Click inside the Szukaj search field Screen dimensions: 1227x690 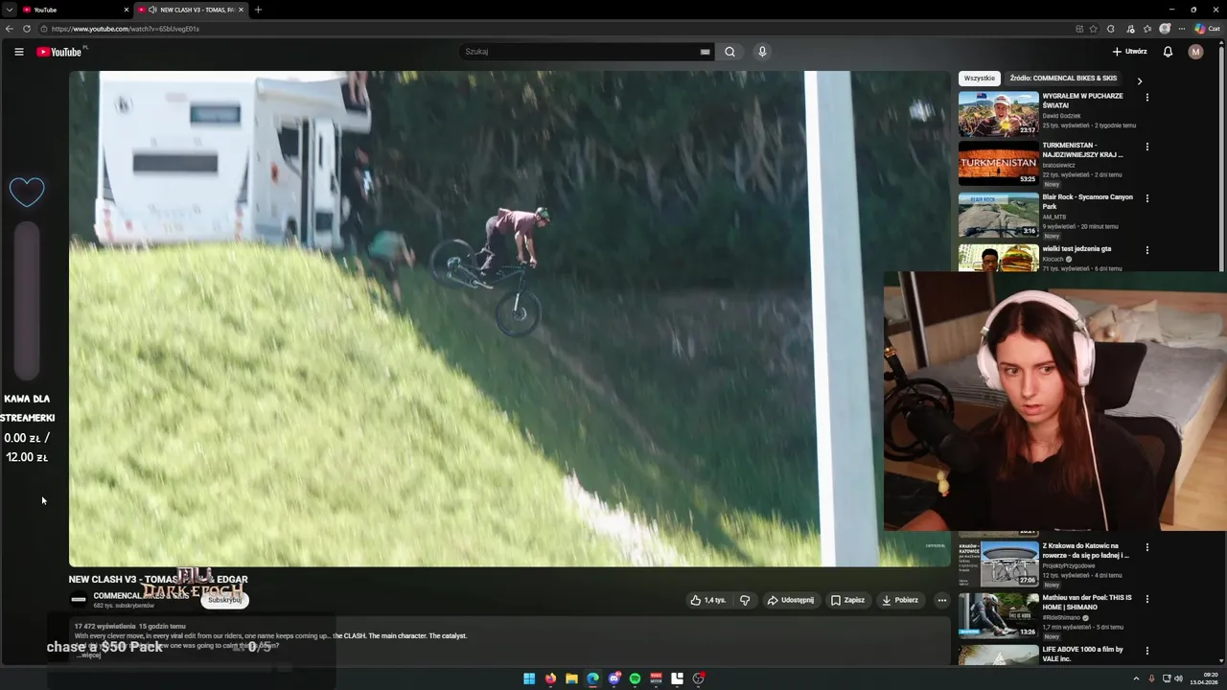580,52
